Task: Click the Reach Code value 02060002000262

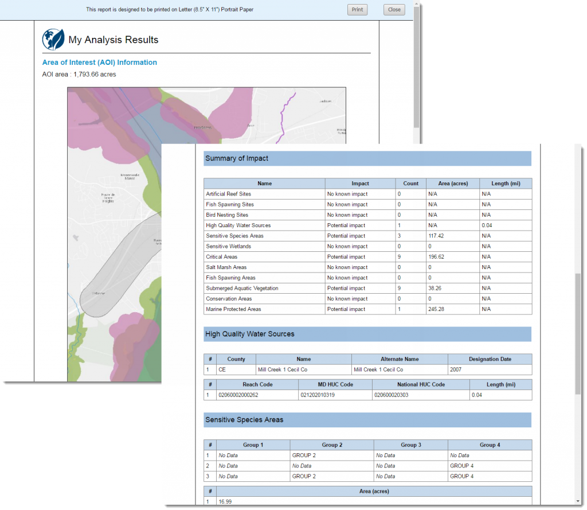Action: point(238,395)
